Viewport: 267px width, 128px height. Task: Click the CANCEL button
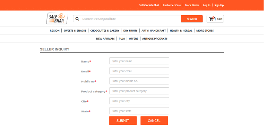point(154,121)
